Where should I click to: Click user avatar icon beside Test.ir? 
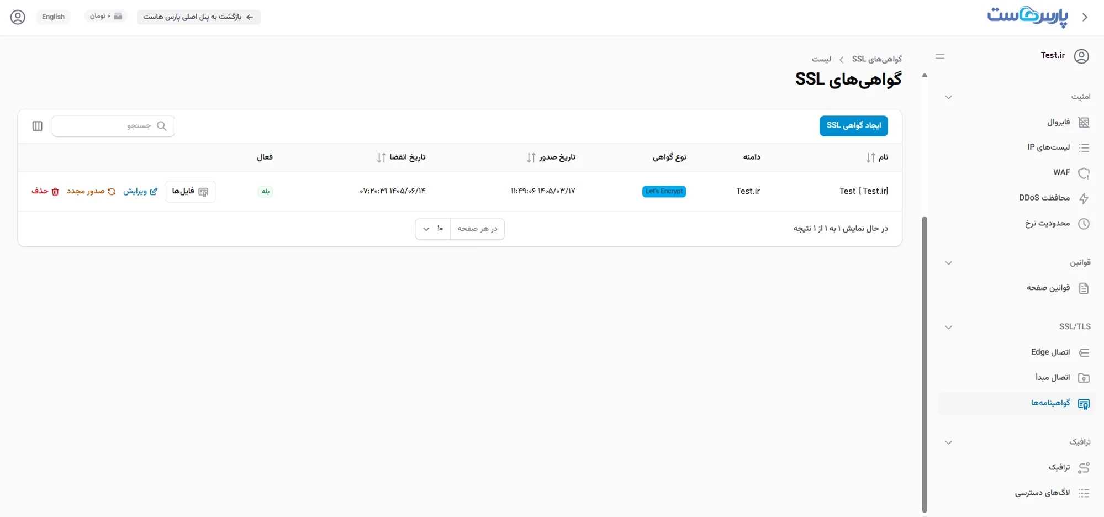(1081, 56)
